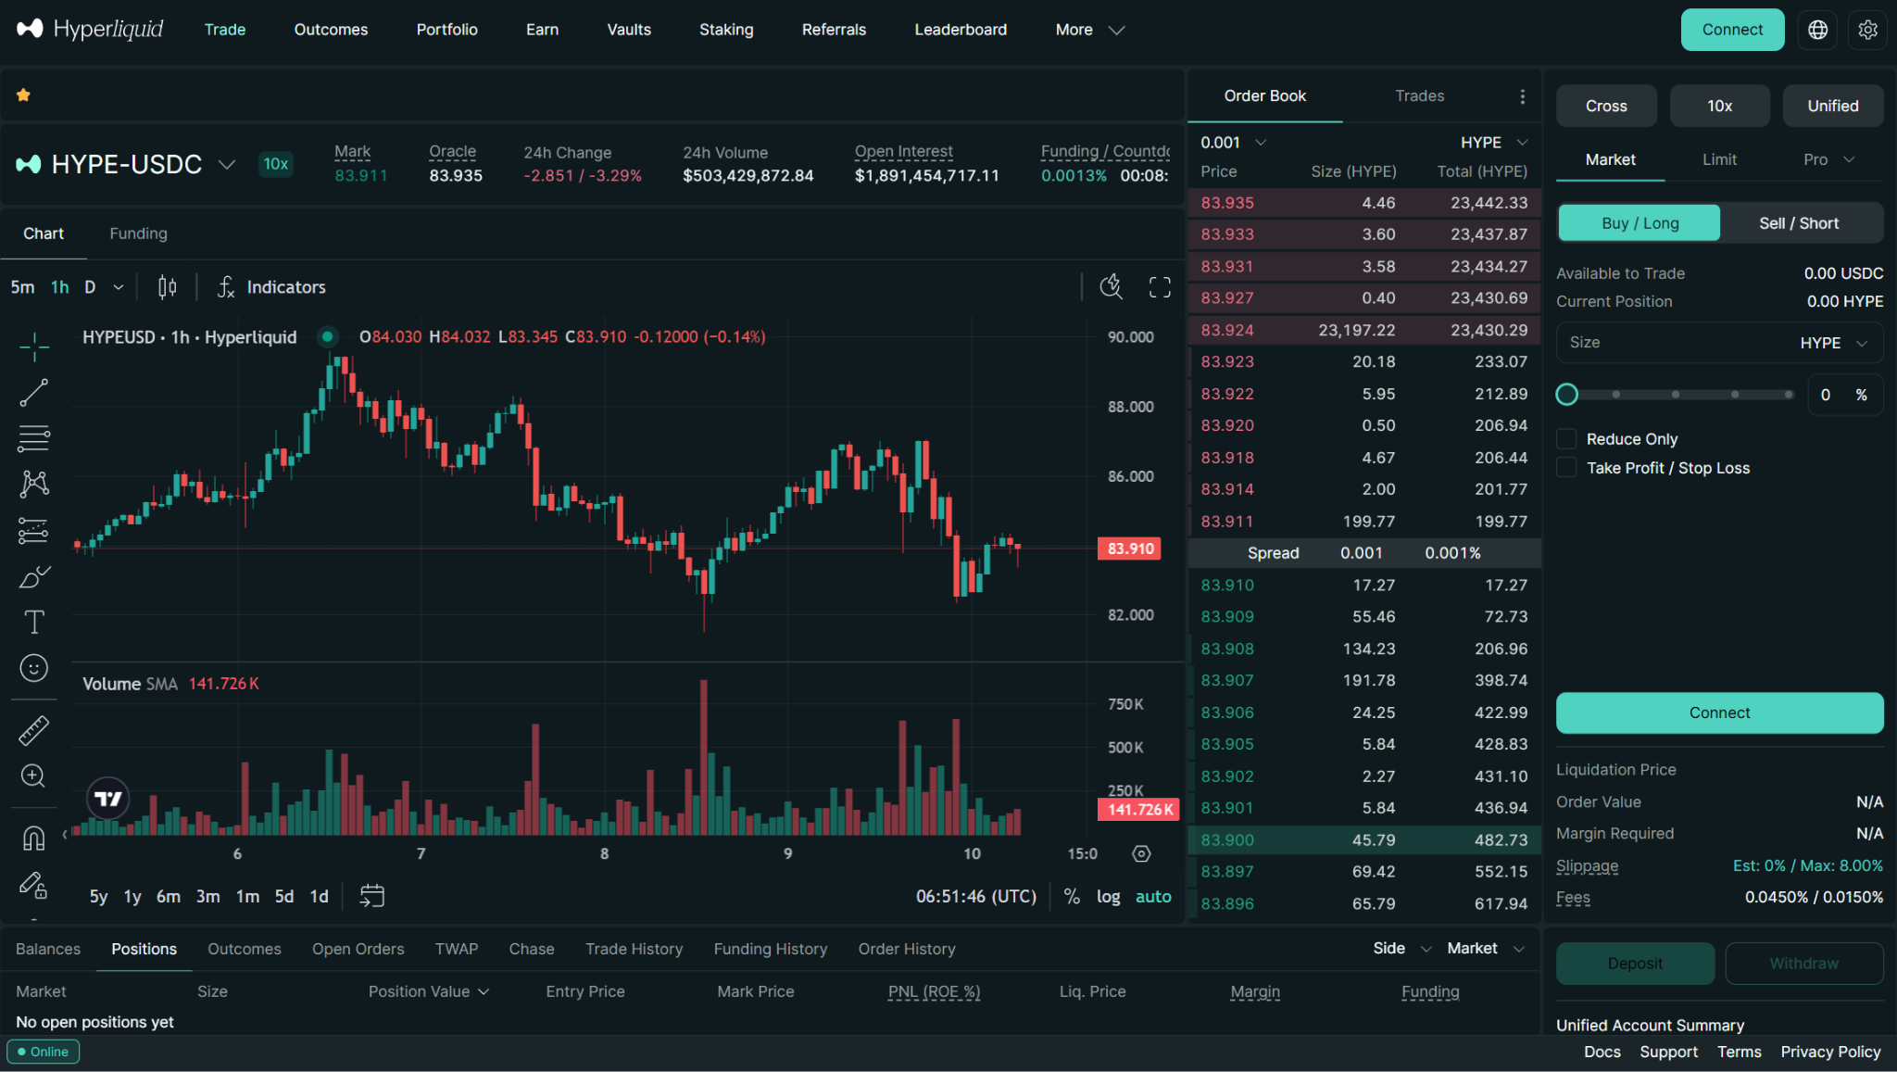Image resolution: width=1897 pixels, height=1072 pixels.
Task: Open the Market filter dropdown
Action: tap(1486, 948)
